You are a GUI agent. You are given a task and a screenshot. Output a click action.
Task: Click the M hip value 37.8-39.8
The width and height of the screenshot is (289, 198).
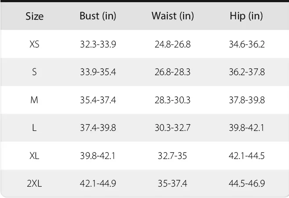pyautogui.click(x=246, y=100)
